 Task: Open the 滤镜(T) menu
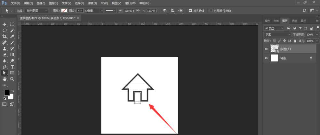92,3
